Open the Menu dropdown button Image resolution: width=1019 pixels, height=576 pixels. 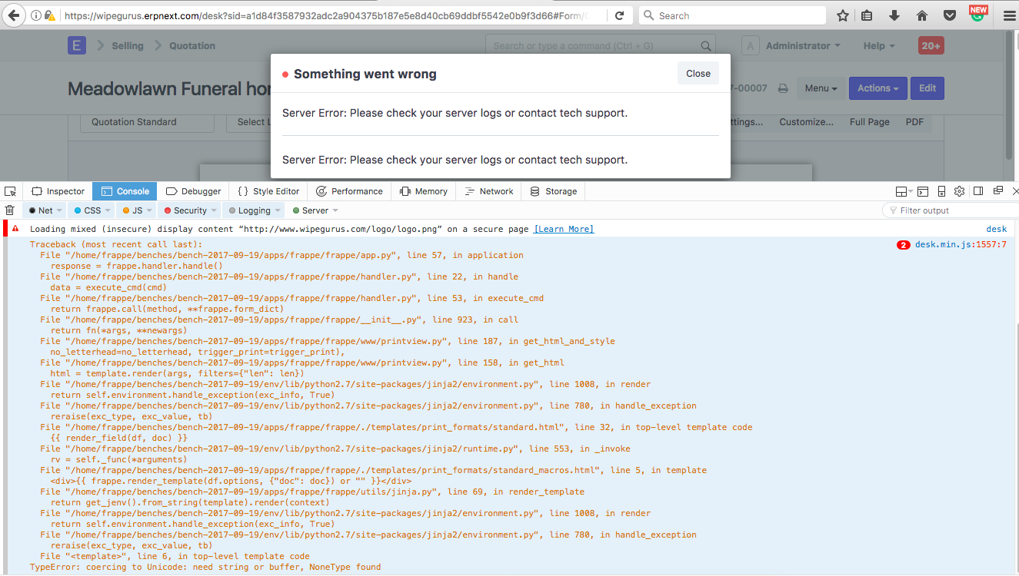(821, 88)
